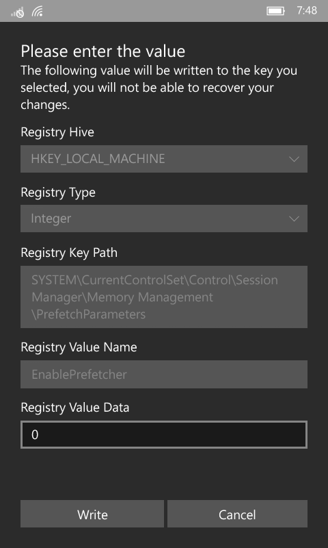Tap the Wi-Fi status icon
The image size is (328, 548).
click(38, 12)
